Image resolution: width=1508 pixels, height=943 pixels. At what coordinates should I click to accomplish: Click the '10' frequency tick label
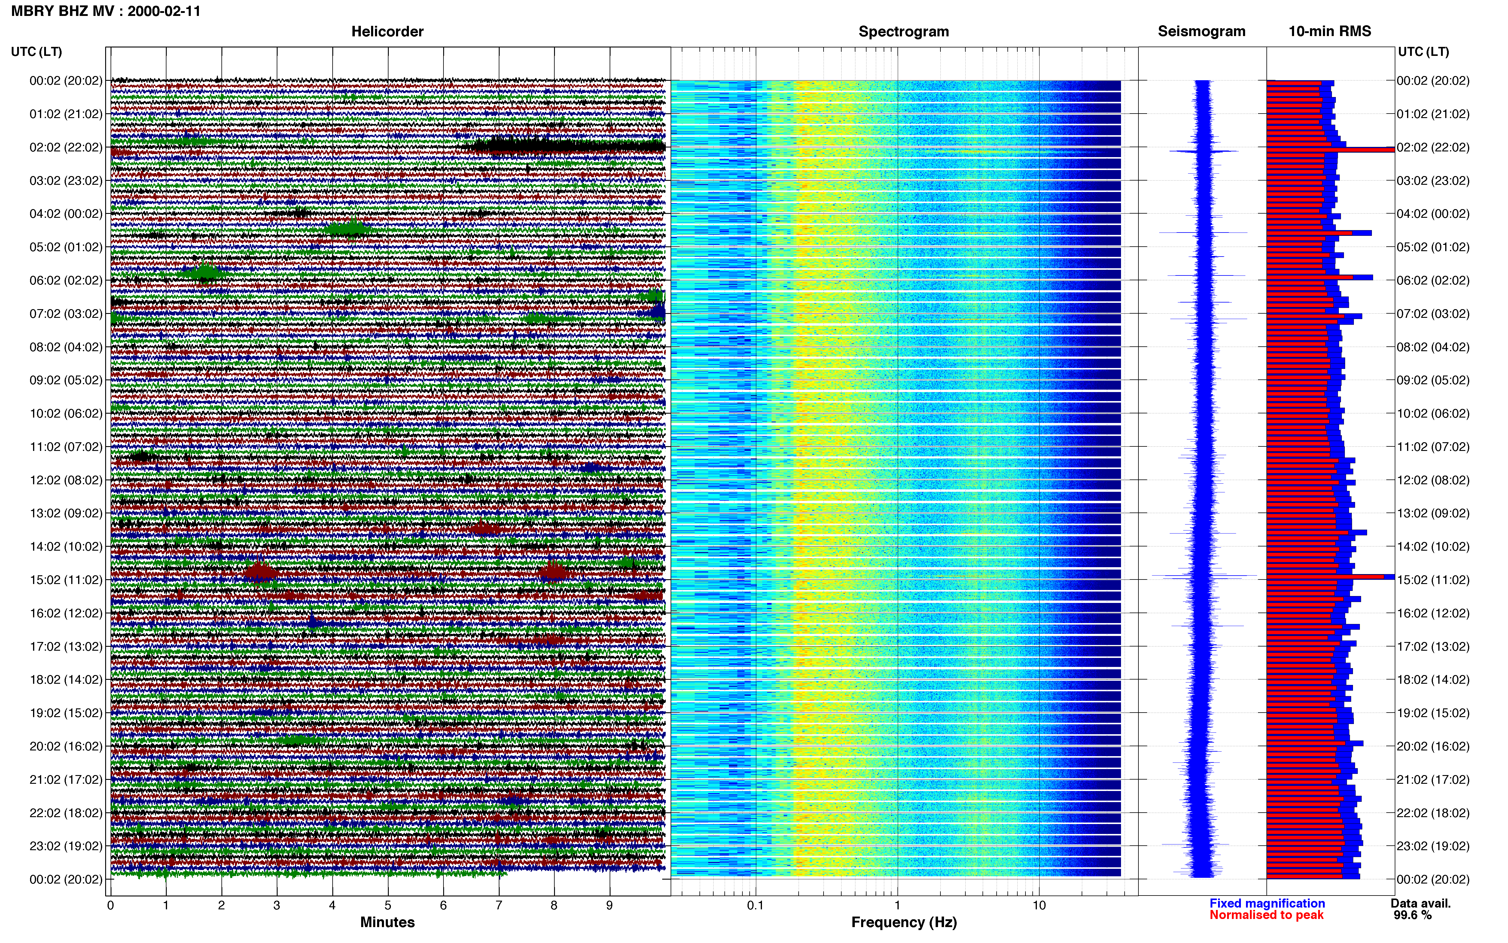click(x=1039, y=905)
